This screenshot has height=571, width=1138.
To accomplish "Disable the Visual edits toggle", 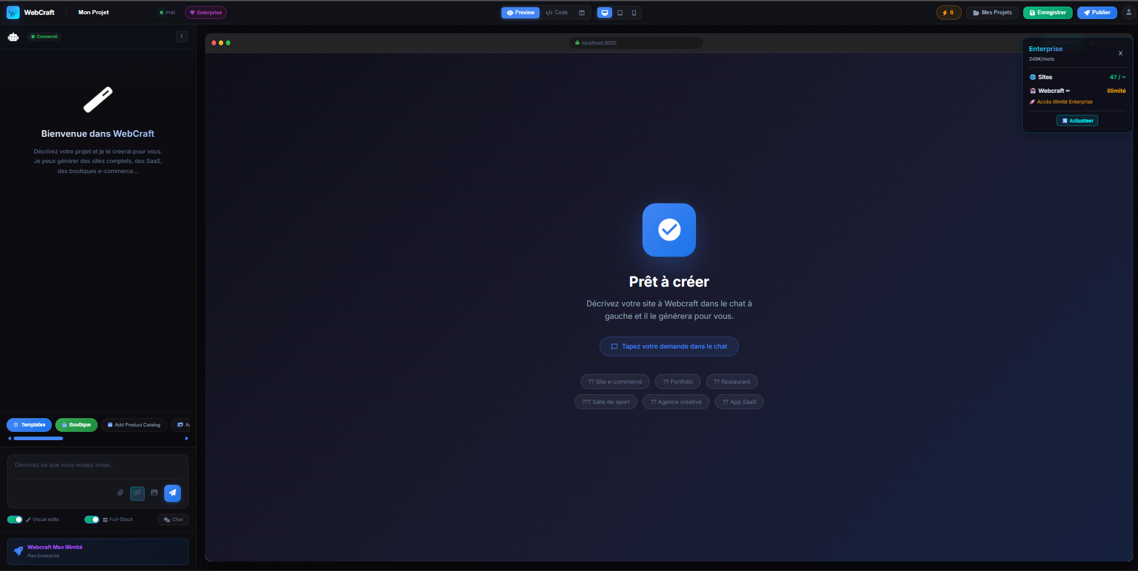I will point(14,519).
